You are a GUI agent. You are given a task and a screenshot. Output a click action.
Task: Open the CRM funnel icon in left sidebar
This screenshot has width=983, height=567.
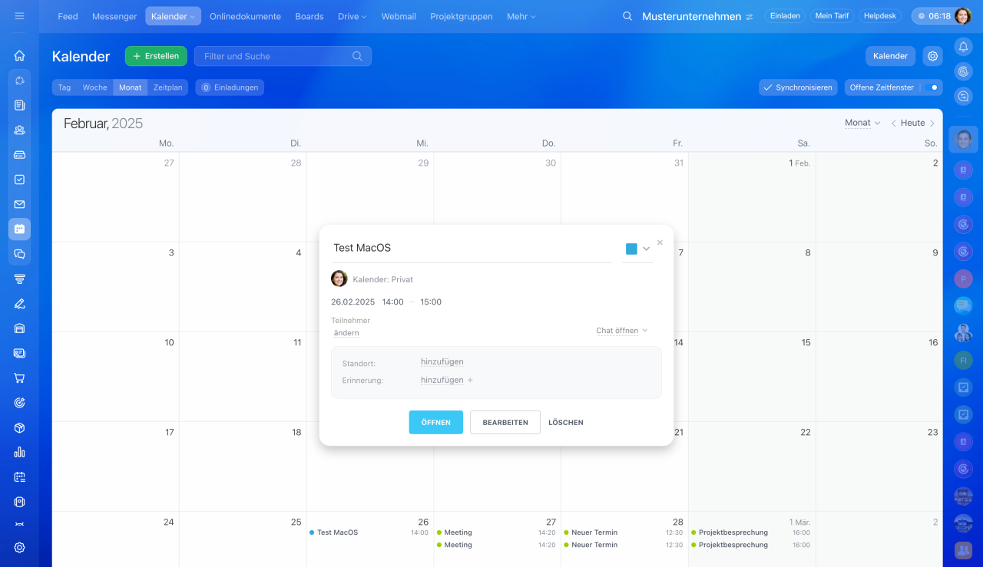tap(19, 279)
